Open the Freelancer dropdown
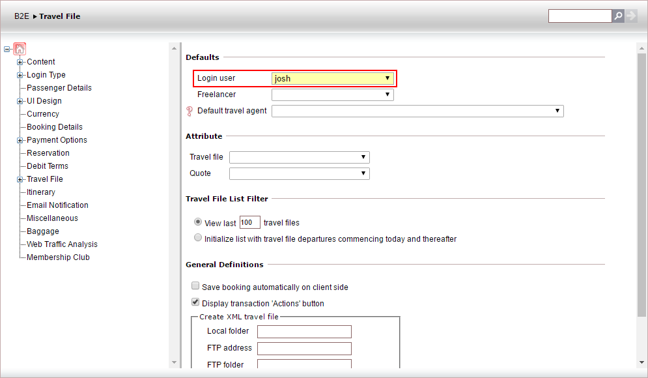The image size is (648, 378). click(332, 94)
